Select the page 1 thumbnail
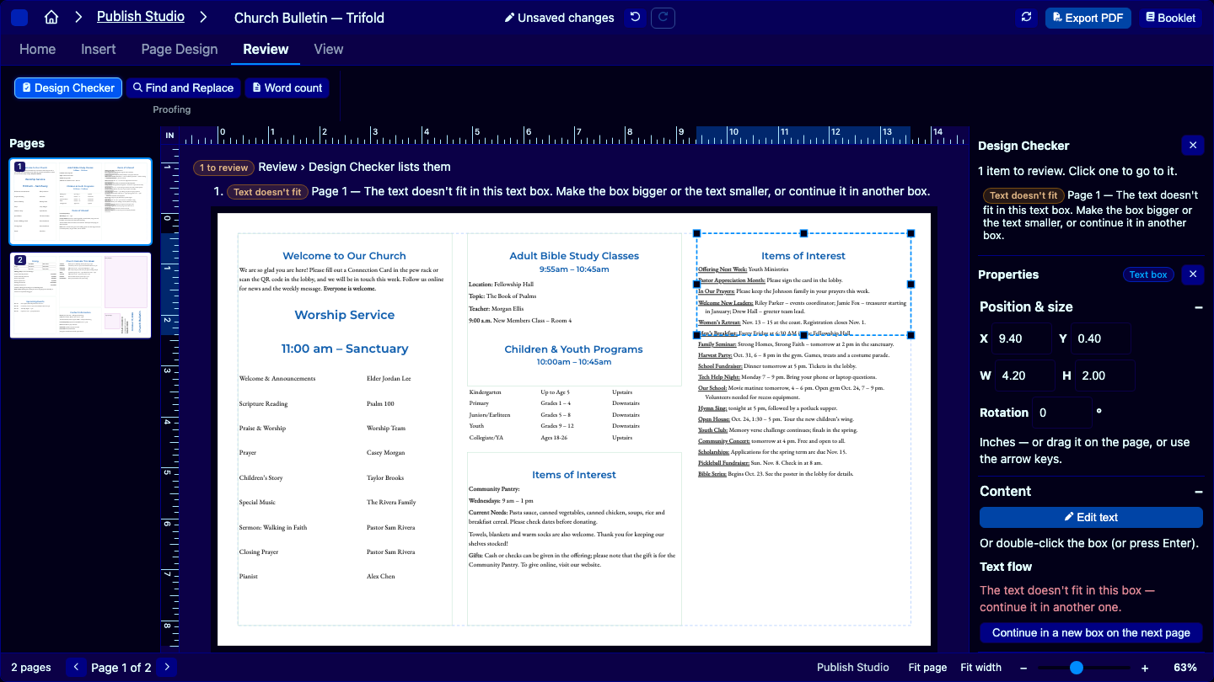The image size is (1214, 682). (x=80, y=202)
